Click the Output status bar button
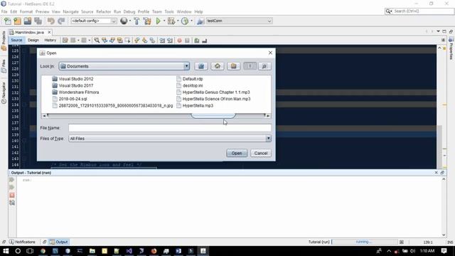This screenshot has width=455, height=256. coord(59,242)
